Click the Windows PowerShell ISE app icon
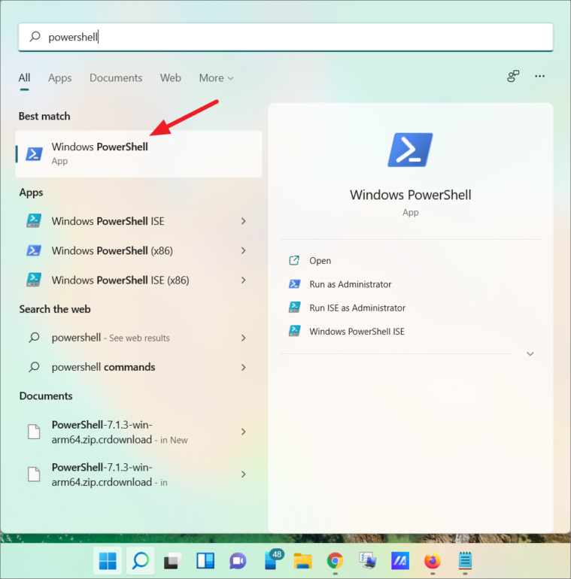The width and height of the screenshot is (571, 579). (x=34, y=221)
